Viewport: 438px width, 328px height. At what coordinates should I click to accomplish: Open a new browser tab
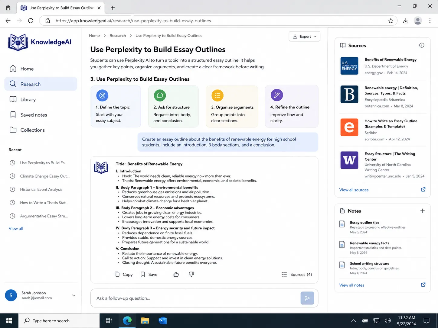(x=113, y=8)
